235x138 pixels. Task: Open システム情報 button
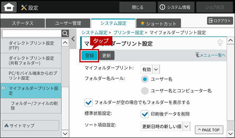[176, 7]
